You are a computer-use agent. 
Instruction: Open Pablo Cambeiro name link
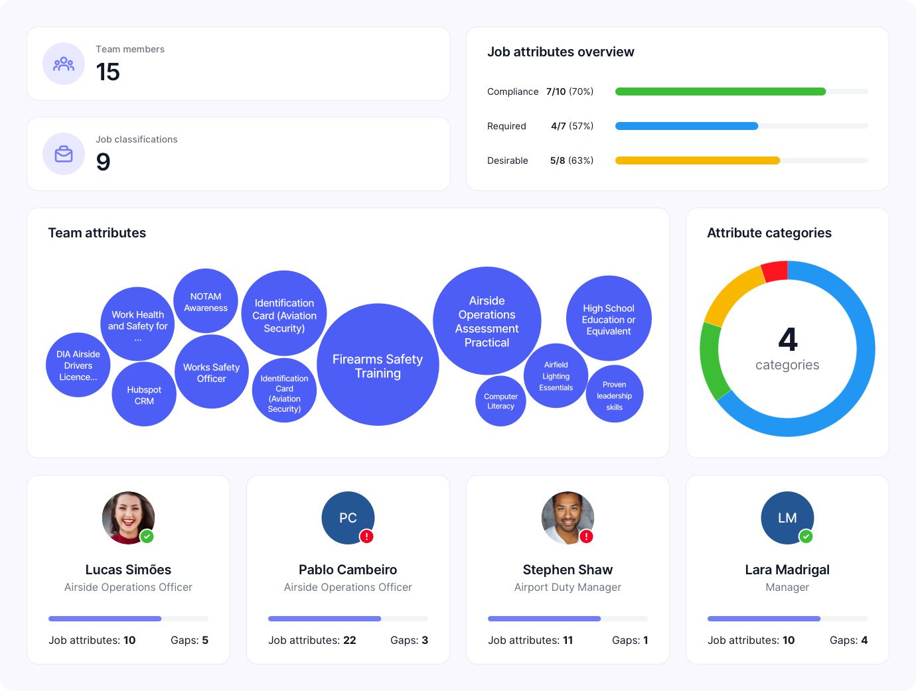coord(348,570)
